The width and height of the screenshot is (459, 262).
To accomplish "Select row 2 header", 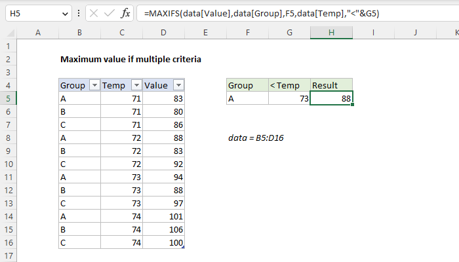I will tap(8, 60).
